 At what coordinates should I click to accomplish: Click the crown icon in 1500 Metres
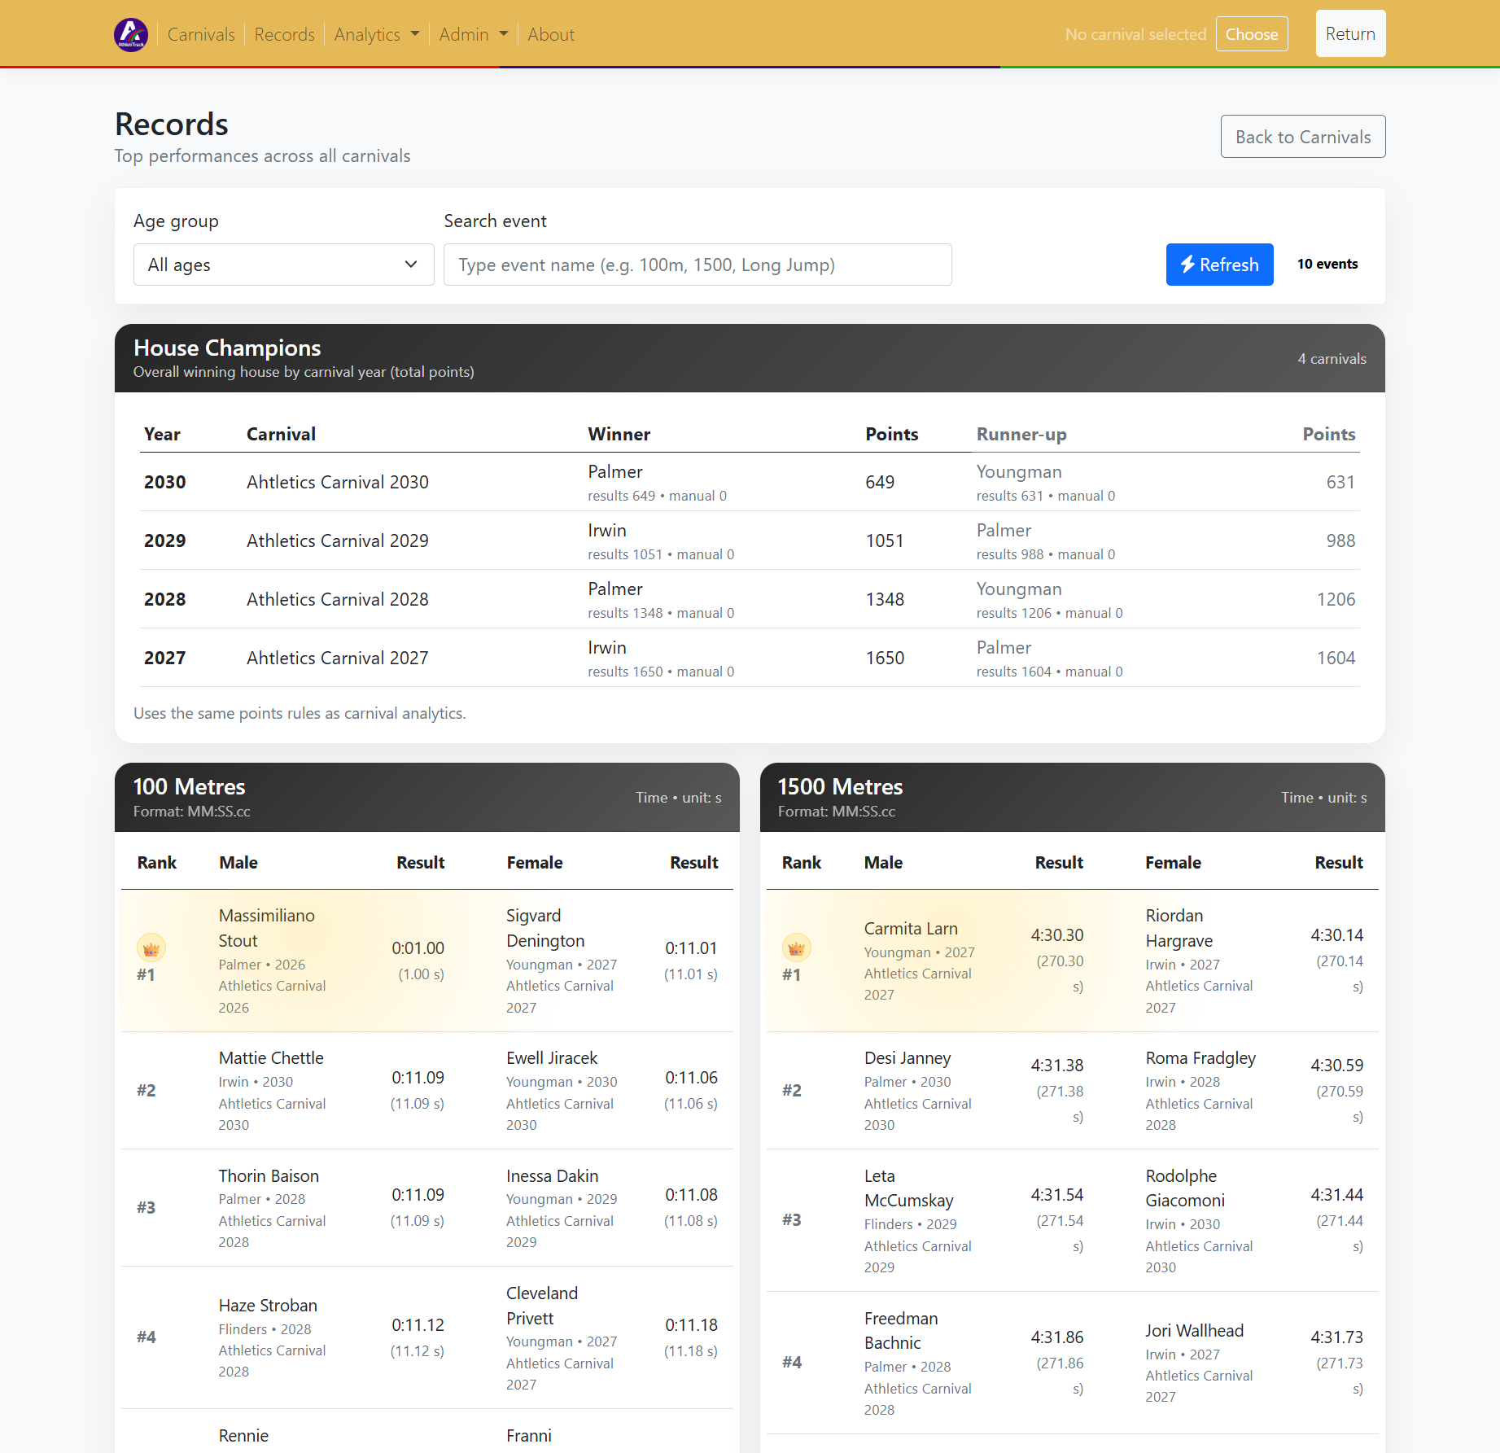[x=796, y=948]
